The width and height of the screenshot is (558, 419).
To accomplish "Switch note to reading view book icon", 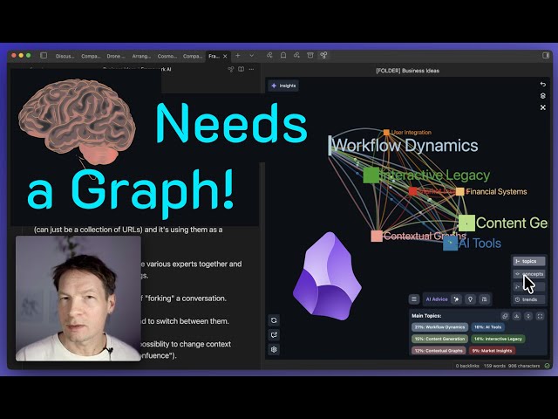I will tap(241, 69).
